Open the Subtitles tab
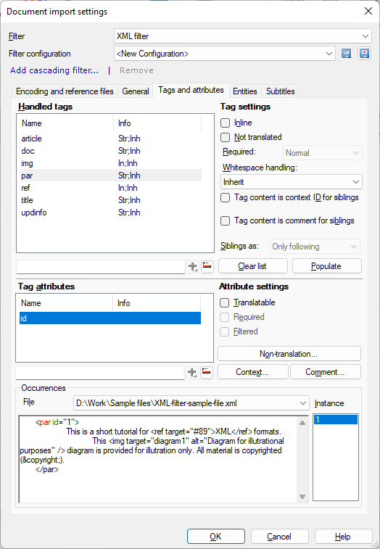The image size is (380, 549). [x=280, y=91]
